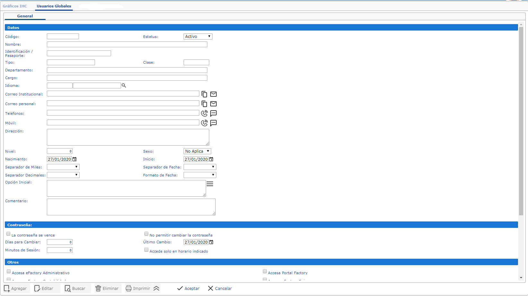The width and height of the screenshot is (528, 296).
Task: Check 'No permitir cambiar la contraseña'
Action: [146, 234]
